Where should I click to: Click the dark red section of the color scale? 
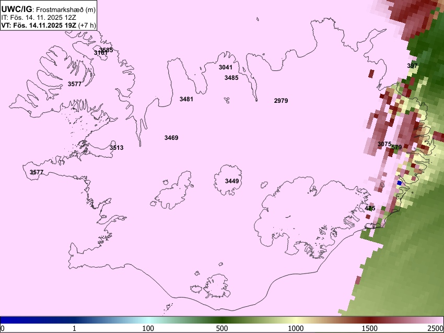[x=370, y=320]
